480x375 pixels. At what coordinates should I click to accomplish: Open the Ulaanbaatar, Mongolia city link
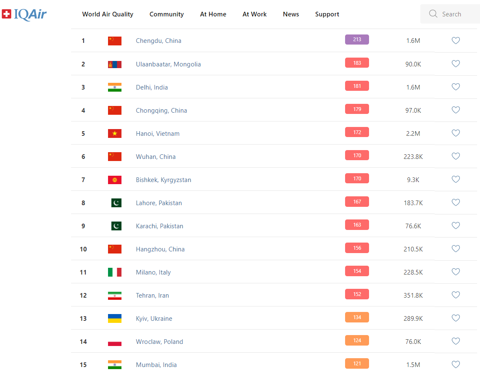(169, 64)
